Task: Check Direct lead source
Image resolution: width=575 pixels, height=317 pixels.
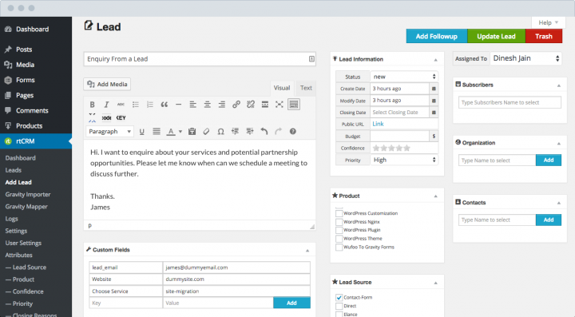Action: pos(339,306)
